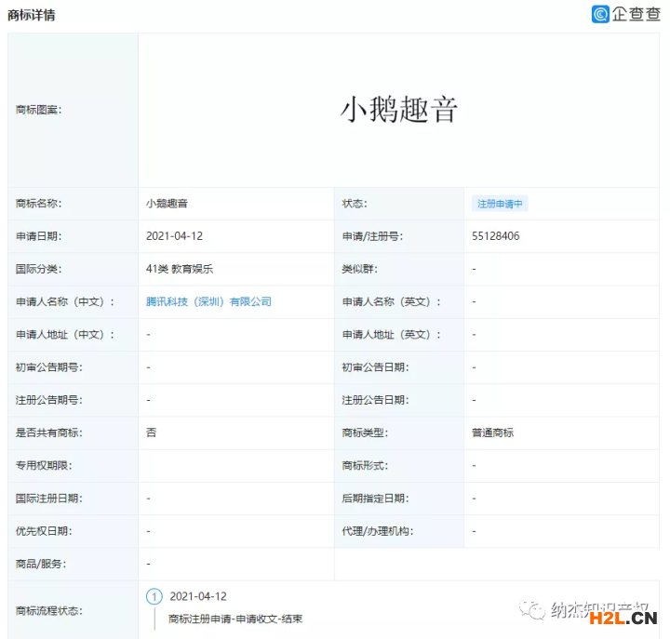Click the 申请人地址（英文） label
670x639 pixels.
point(391,335)
